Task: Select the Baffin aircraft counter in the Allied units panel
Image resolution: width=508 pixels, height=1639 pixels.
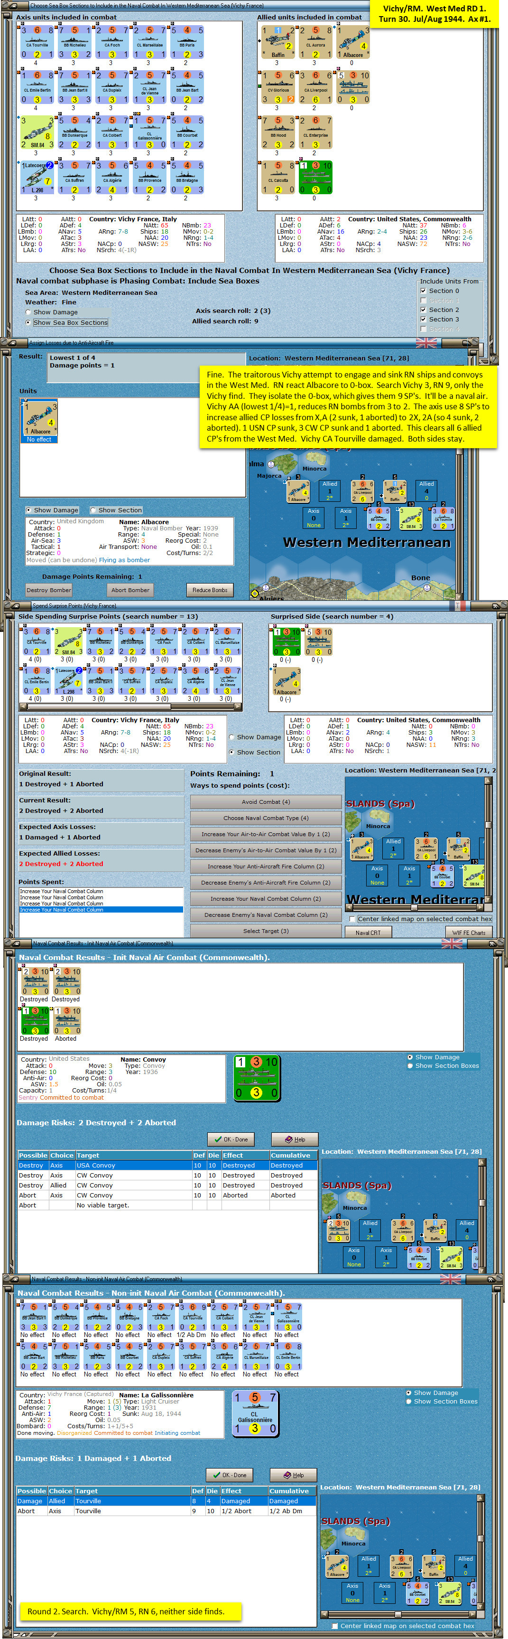Action: tap(277, 42)
